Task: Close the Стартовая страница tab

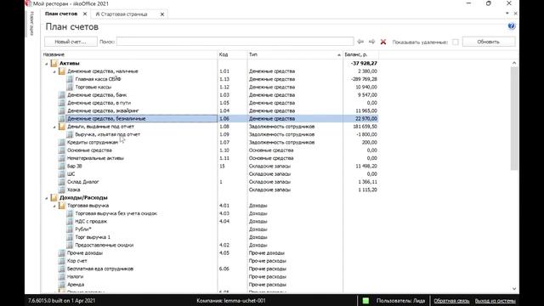Action: (x=162, y=14)
